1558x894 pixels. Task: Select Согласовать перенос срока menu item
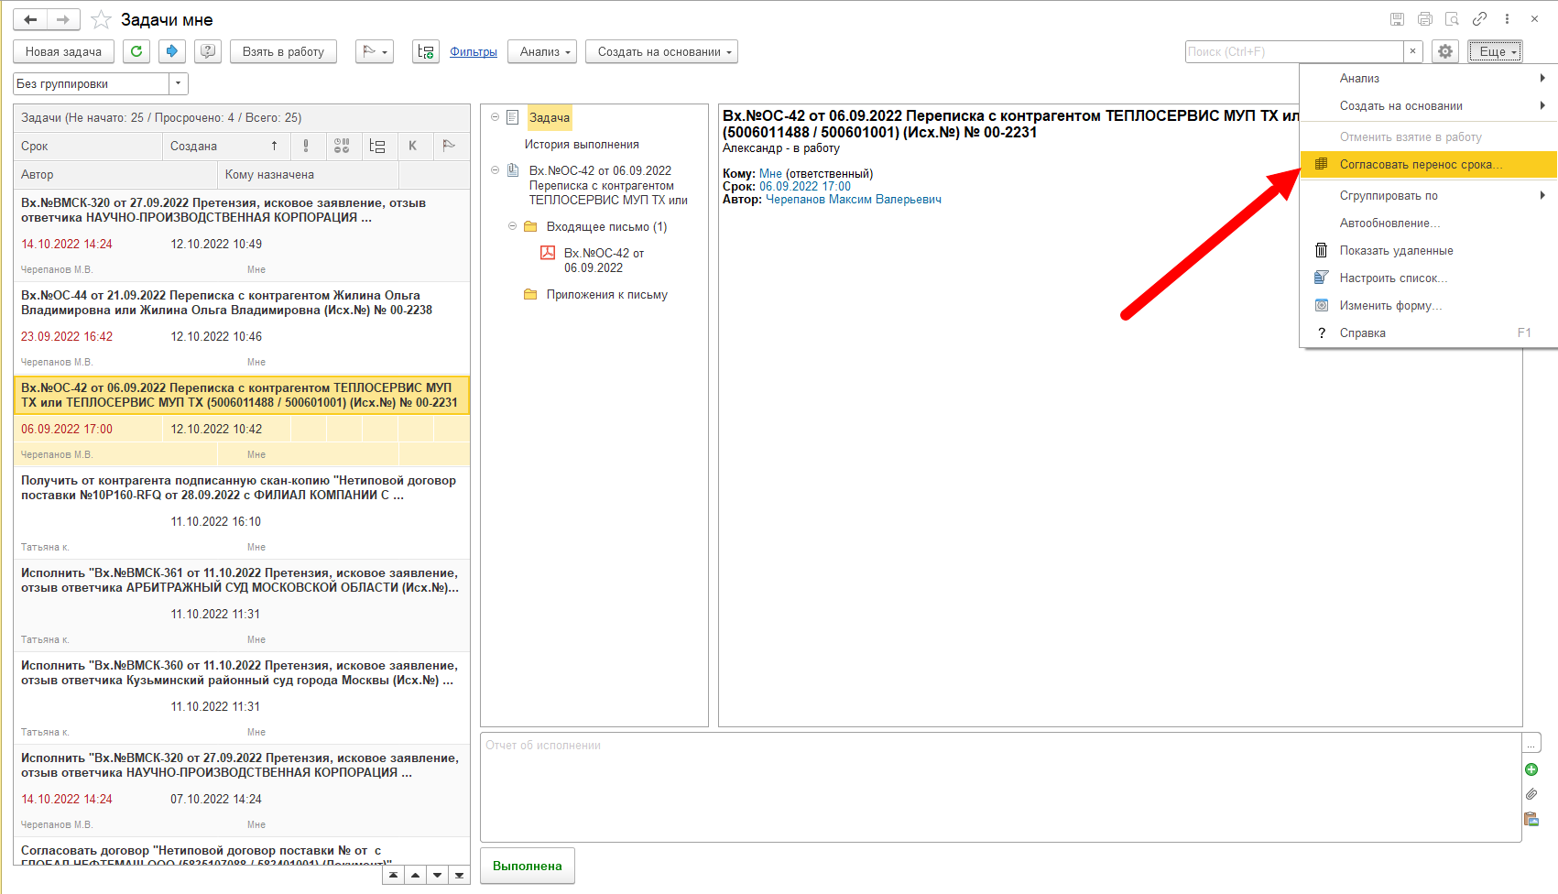(1429, 164)
